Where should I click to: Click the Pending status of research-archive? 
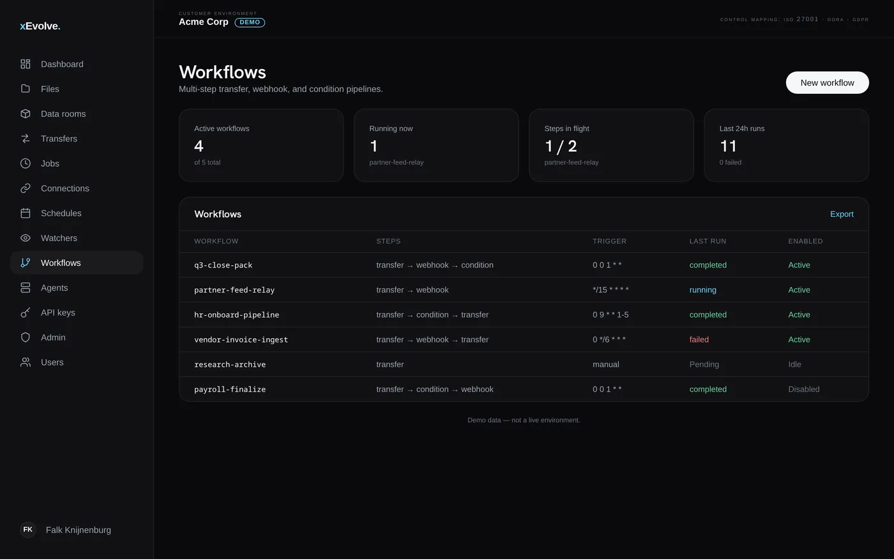[704, 365]
